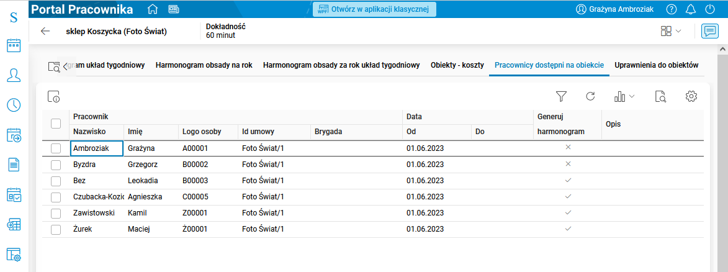Image resolution: width=728 pixels, height=272 pixels.
Task: Open calendar with arrow sidebar icon
Action: pos(14,135)
